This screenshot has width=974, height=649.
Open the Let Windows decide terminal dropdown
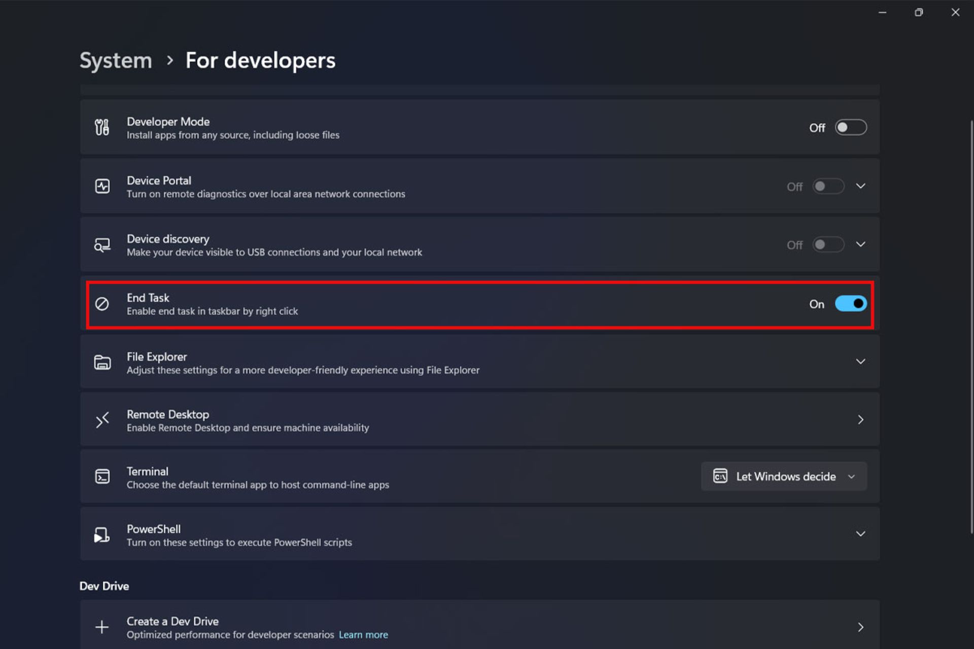784,477
